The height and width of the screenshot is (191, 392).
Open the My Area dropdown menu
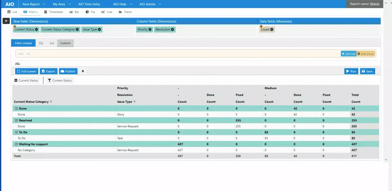pyautogui.click(x=62, y=4)
